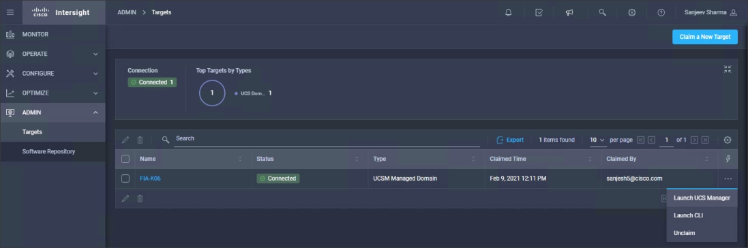Click the lightning actions column header icon
Viewport: 748px width, 248px height.
(x=728, y=159)
